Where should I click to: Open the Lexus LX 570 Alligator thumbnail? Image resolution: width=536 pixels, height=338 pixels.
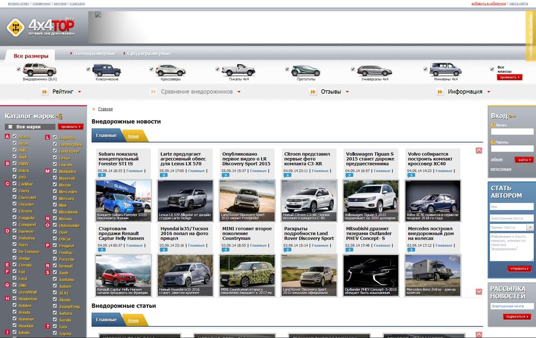click(x=185, y=201)
